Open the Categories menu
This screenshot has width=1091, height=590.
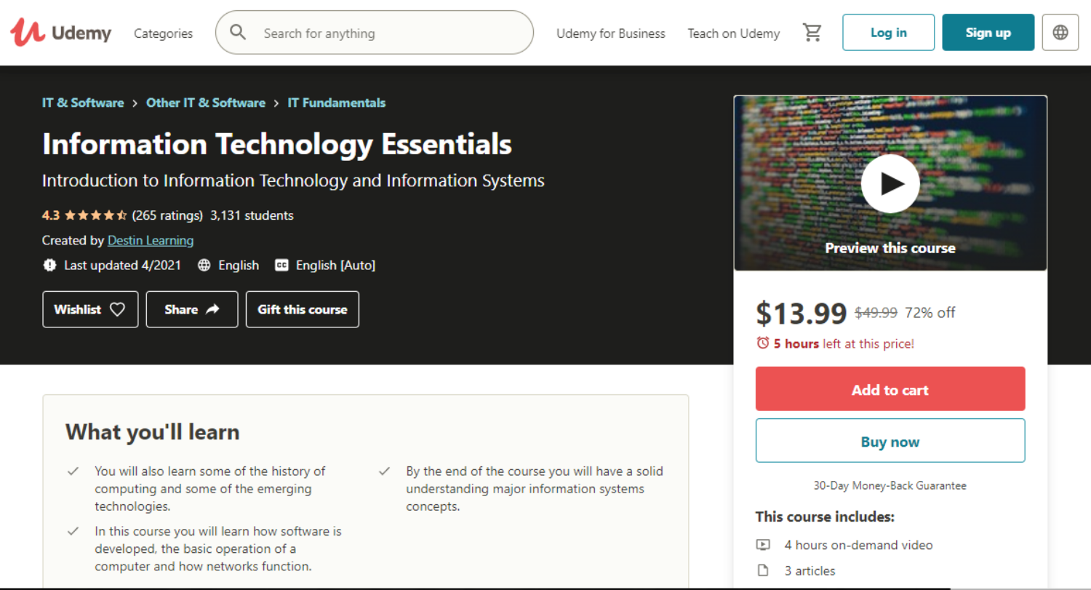tap(163, 33)
